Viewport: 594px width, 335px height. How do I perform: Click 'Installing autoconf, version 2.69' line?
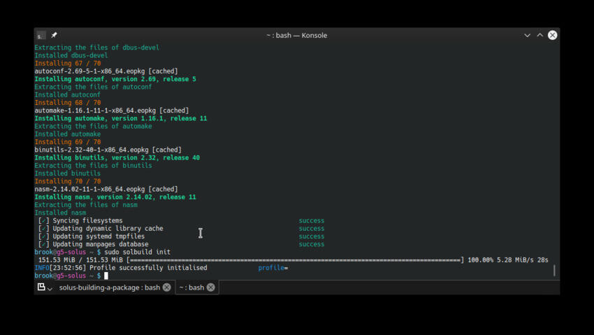115,79
